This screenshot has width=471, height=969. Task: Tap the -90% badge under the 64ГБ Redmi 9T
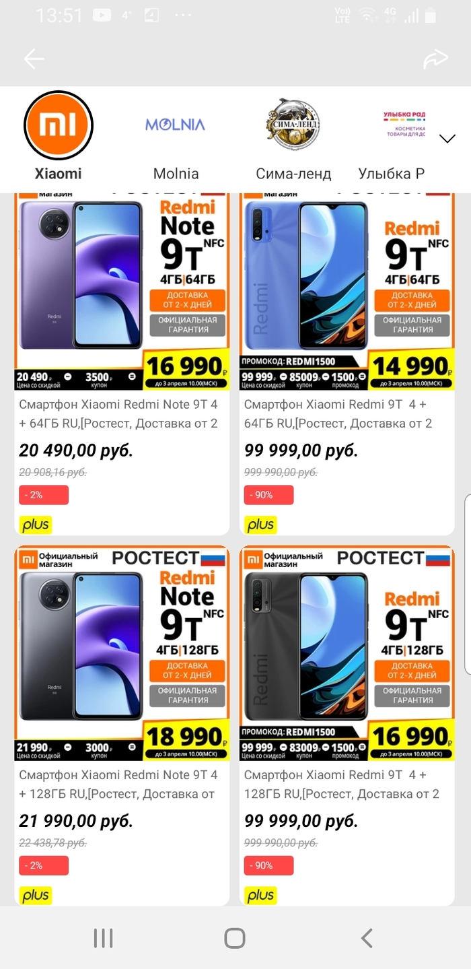[268, 495]
